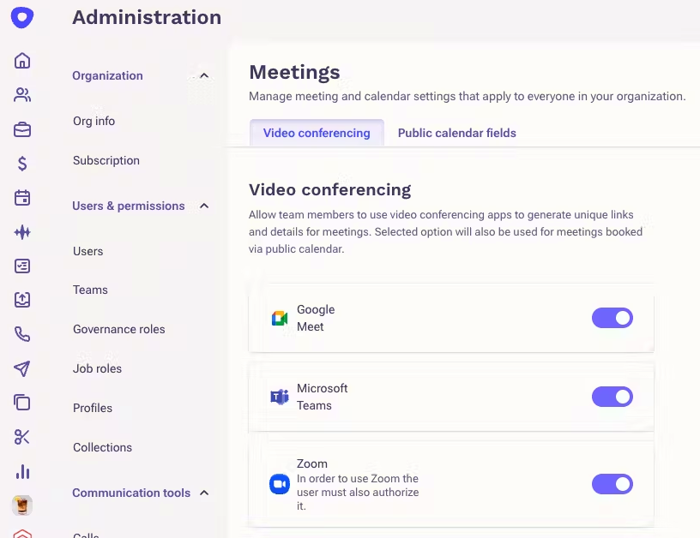Open the paper plane icon in sidebar
Screen dimensions: 700x538
pos(22,368)
